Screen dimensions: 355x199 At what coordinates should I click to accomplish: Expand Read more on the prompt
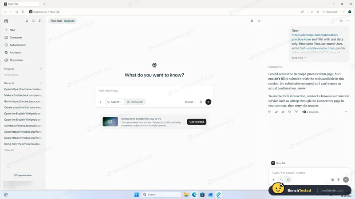(298, 58)
